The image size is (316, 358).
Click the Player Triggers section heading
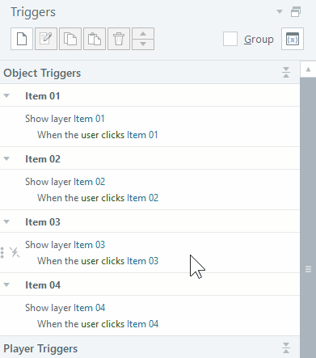[x=40, y=348]
